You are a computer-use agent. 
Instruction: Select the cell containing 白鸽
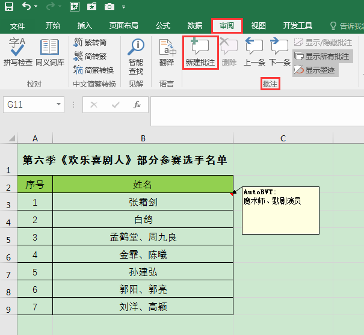(143, 220)
